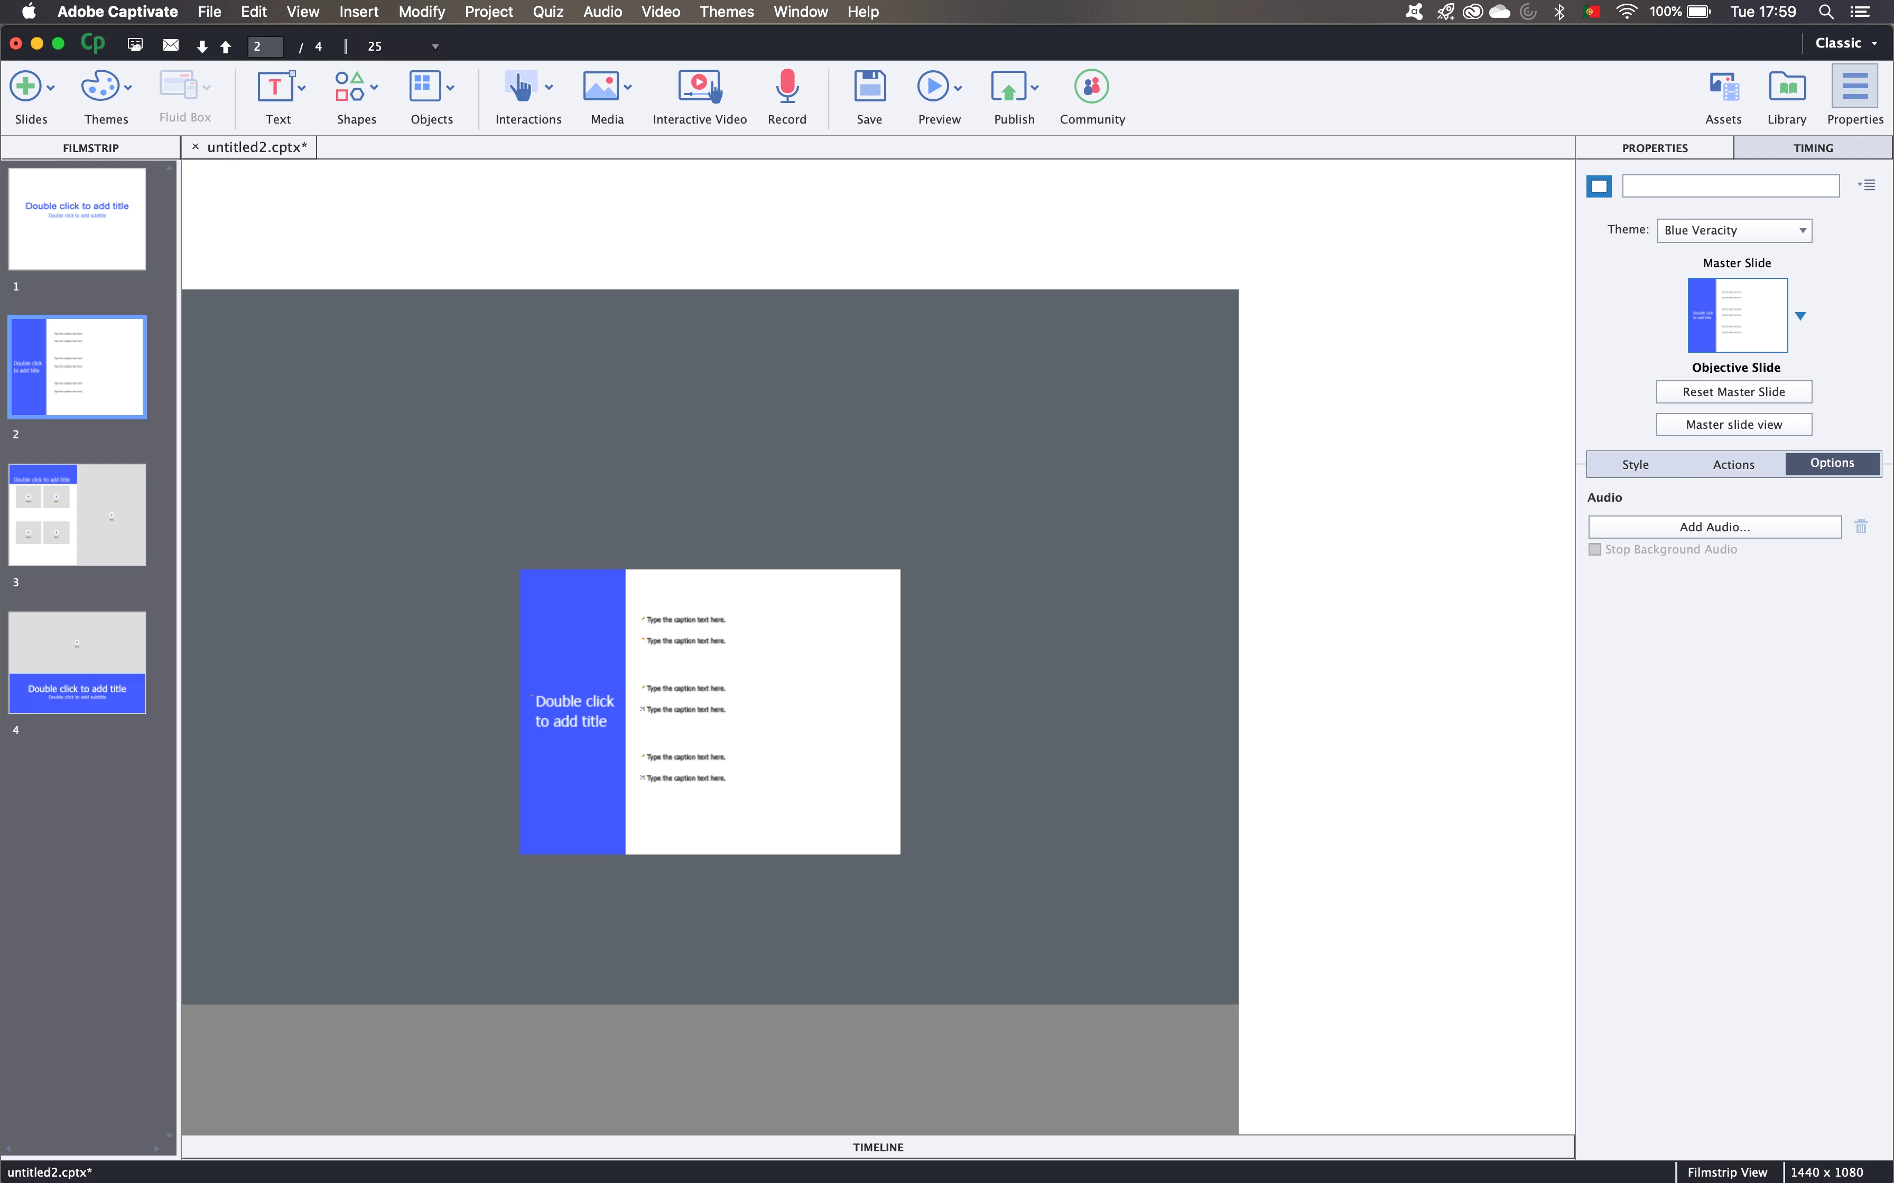Viewport: 1894px width, 1183px height.
Task: Toggle the Properties panel button
Action: (x=1854, y=87)
